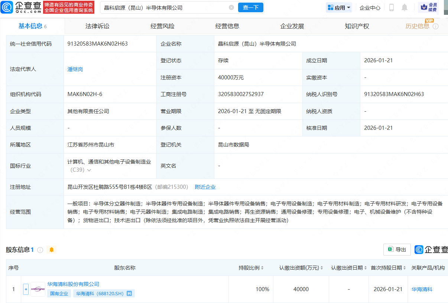The height and width of the screenshot is (303, 448).
Task: Click the bell icon beside 股东信息 heading
Action: (51, 250)
